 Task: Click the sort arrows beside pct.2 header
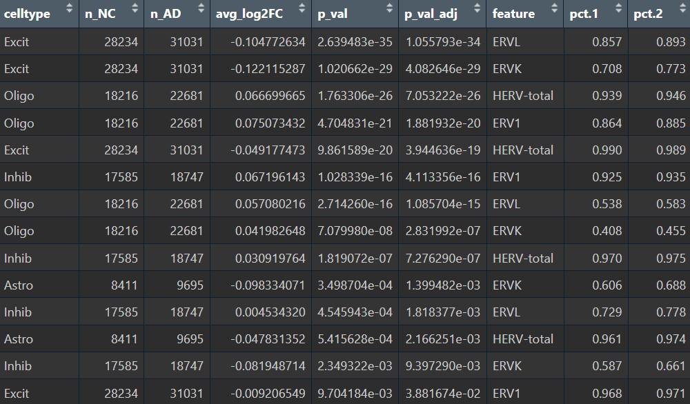click(680, 9)
